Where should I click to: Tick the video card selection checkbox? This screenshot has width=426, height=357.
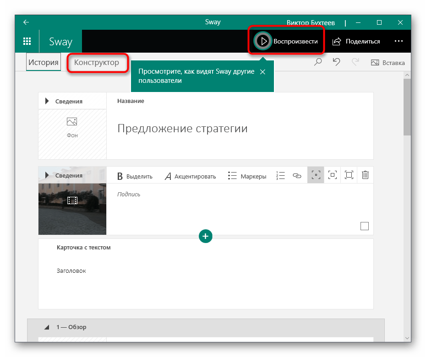(x=365, y=226)
